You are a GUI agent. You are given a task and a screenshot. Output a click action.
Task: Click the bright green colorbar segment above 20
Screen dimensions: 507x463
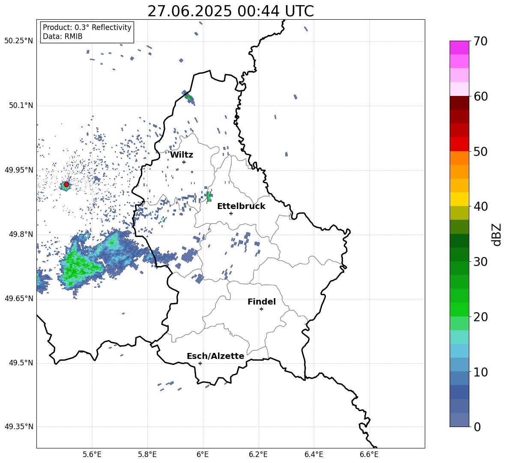459,310
